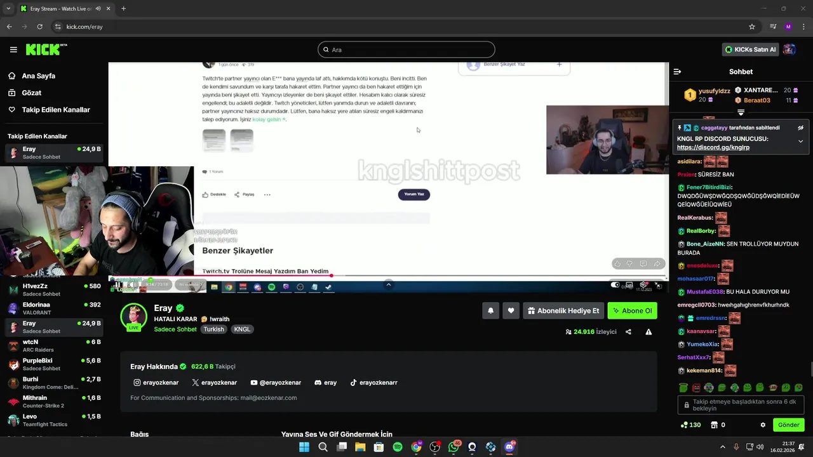Image resolution: width=813 pixels, height=457 pixels.
Task: Open H1vezZz channel in sidebar
Action: pos(54,289)
